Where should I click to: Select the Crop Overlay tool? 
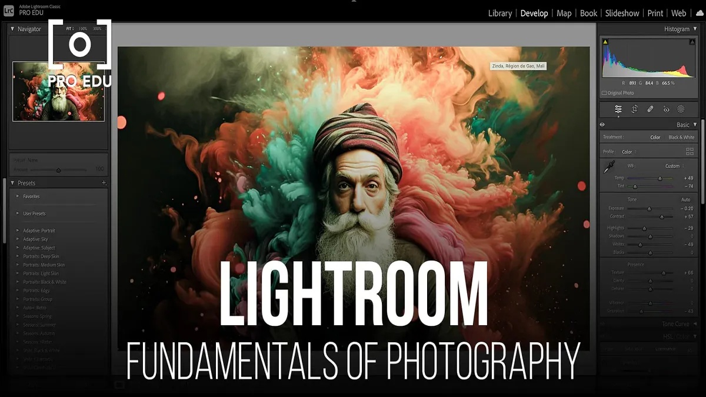(x=635, y=109)
